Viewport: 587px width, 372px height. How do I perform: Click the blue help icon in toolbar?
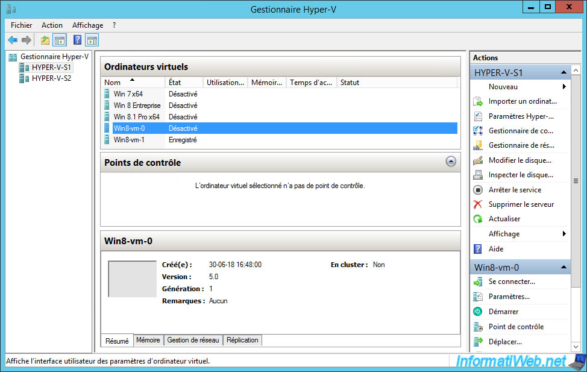tap(77, 40)
